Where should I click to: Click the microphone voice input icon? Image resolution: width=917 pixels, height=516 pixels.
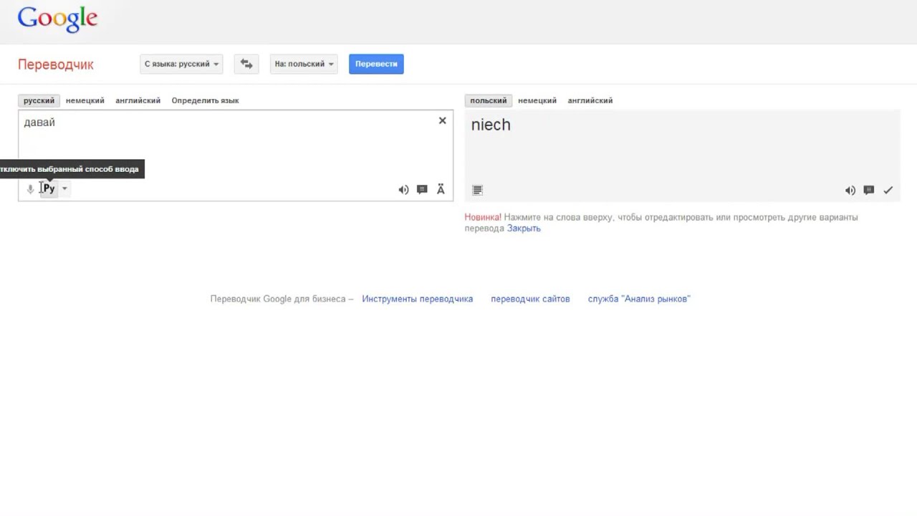(30, 188)
